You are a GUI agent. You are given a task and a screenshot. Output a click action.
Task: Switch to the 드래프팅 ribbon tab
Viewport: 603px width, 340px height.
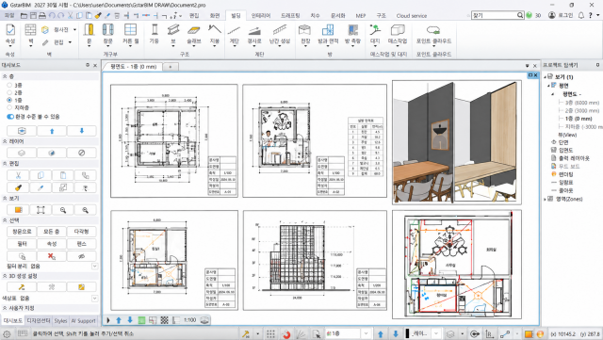[x=290, y=15]
